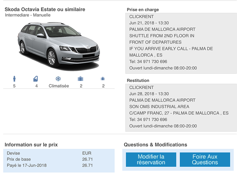Click the small bag luggage icon
Viewport: 240px width, 175px height.
tap(103, 78)
